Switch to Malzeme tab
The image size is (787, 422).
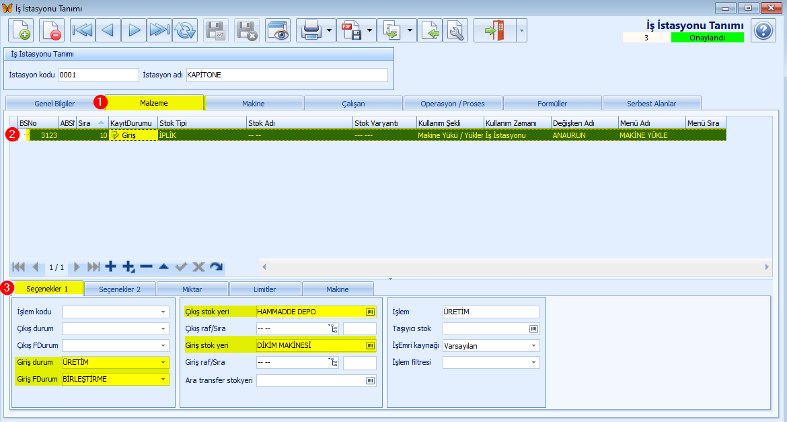[154, 102]
